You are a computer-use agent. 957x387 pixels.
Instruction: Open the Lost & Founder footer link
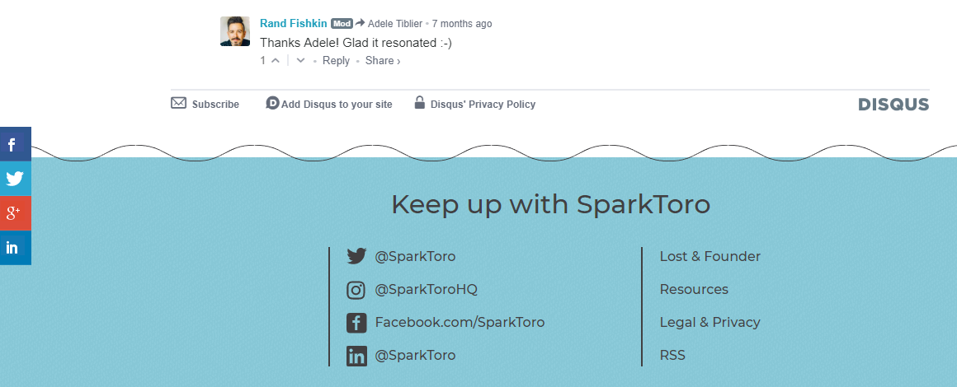pos(710,256)
